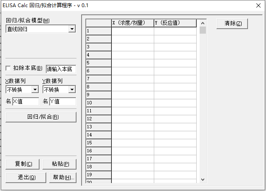Select row header 3
The height and width of the screenshot is (191, 266).
pos(99,47)
